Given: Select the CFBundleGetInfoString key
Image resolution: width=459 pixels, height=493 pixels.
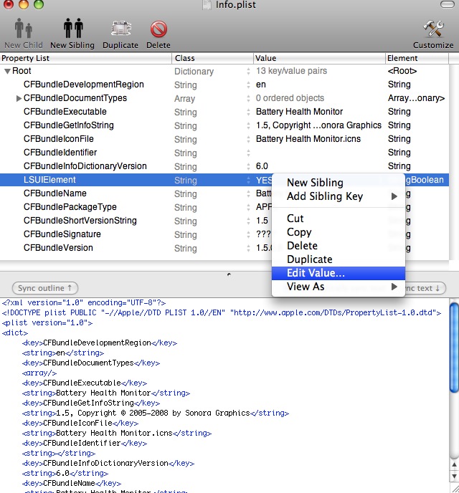Looking at the screenshot, I should click(69, 125).
